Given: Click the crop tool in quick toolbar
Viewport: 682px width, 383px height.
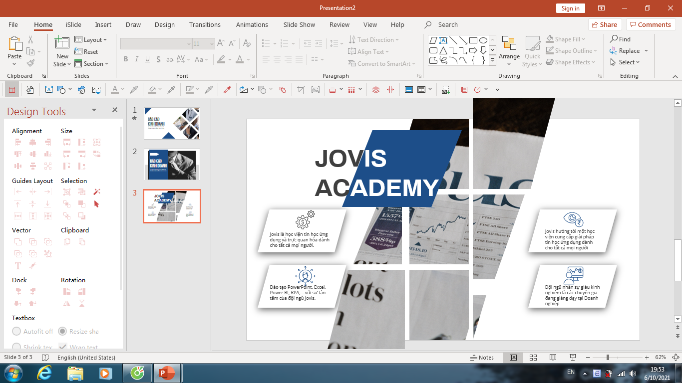Looking at the screenshot, I should pos(301,90).
